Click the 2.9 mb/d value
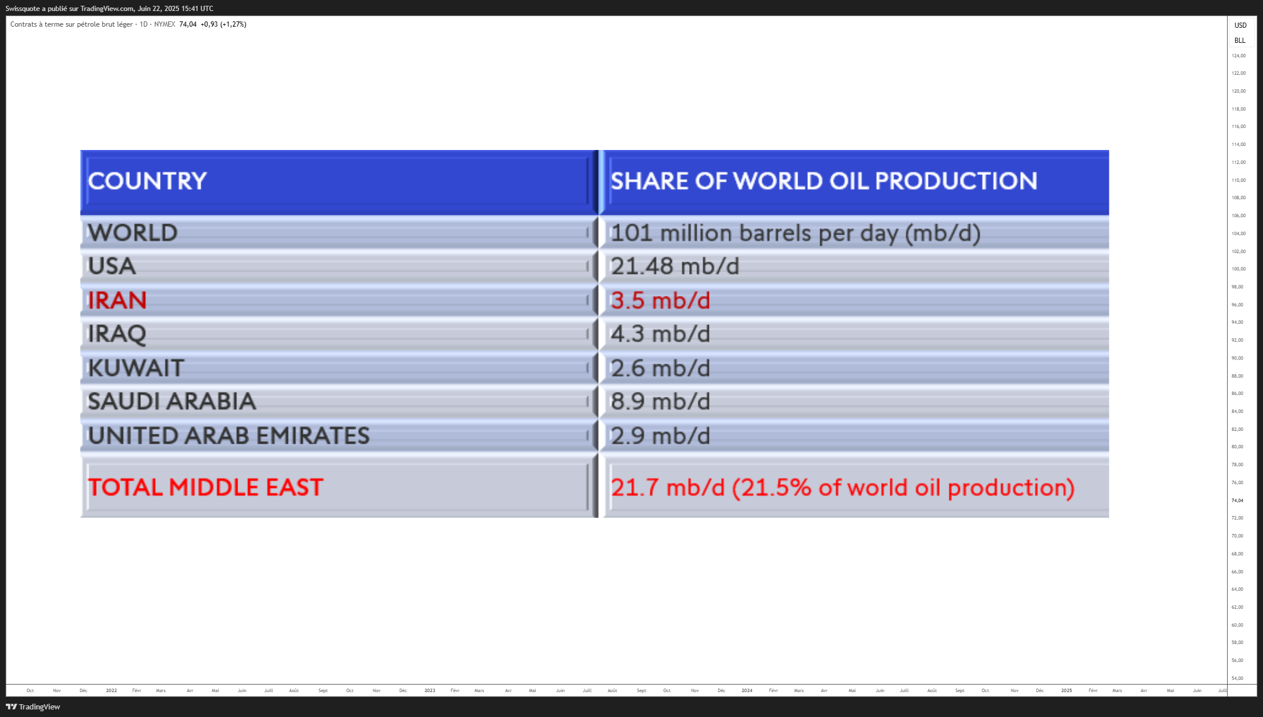Screen dimensions: 1263x717 [660, 436]
